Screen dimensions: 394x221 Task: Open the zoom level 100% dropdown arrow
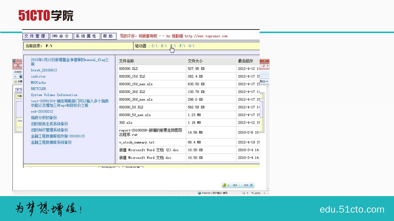[264, 193]
